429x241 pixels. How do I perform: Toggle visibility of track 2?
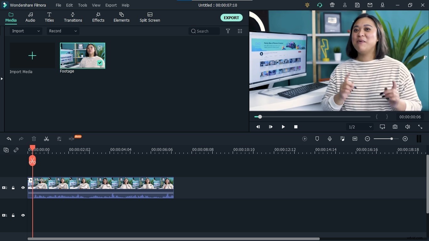(x=23, y=188)
